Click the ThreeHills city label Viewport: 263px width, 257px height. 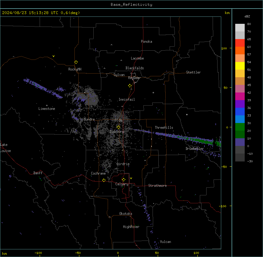pyautogui.click(x=164, y=128)
